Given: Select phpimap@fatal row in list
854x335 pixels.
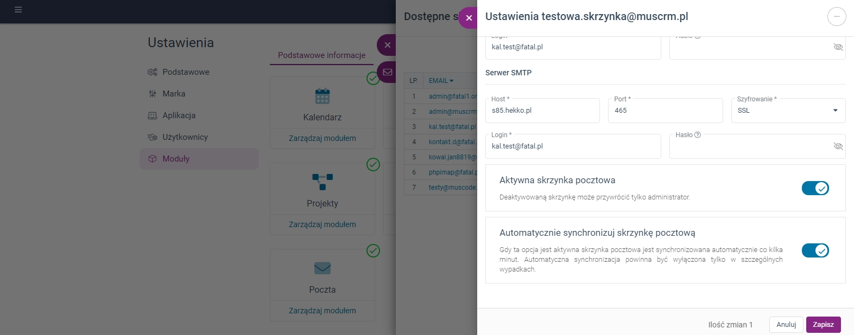Looking at the screenshot, I should pyautogui.click(x=441, y=172).
